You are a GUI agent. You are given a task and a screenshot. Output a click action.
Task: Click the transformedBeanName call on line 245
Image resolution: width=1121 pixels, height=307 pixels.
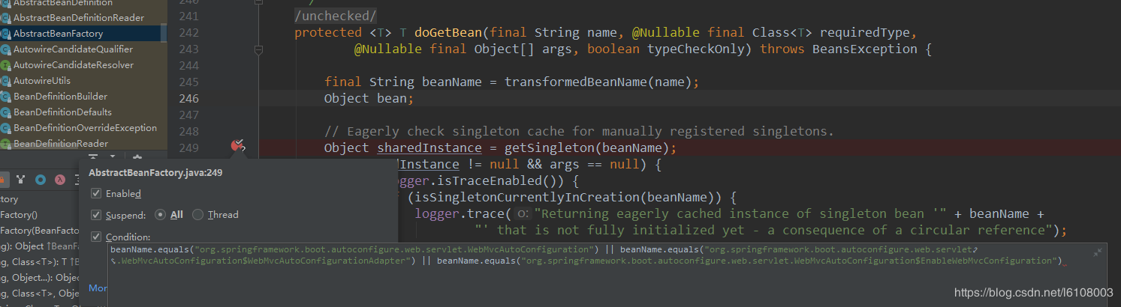coord(575,82)
